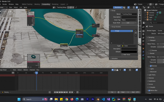The image size is (164, 102).
Task: Switch to the Motion Tracking workspace tab
Action: coord(27,4)
